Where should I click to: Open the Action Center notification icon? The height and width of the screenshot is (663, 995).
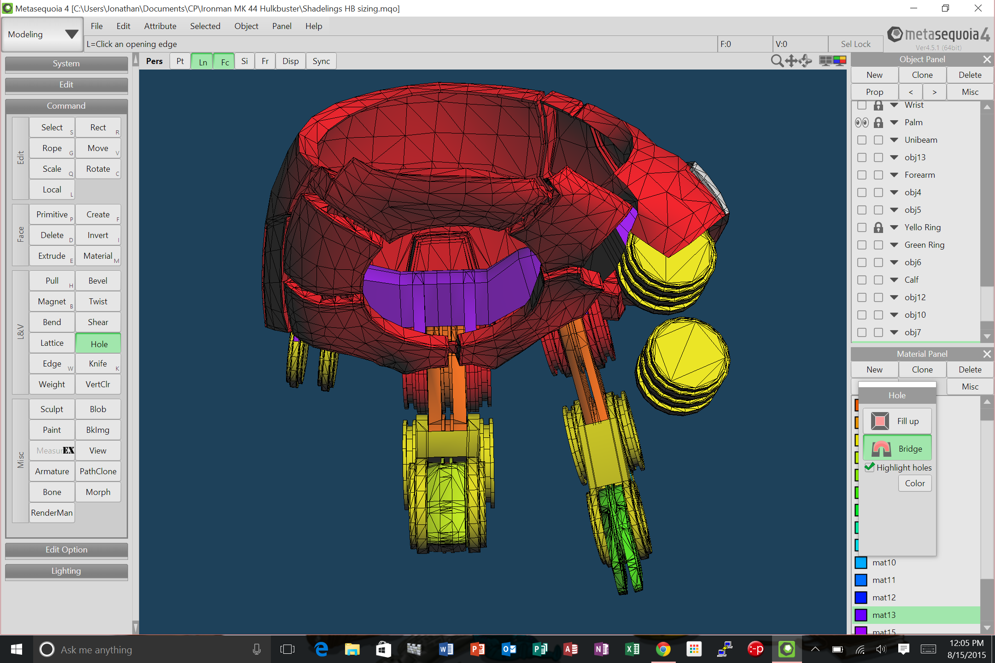click(x=903, y=649)
